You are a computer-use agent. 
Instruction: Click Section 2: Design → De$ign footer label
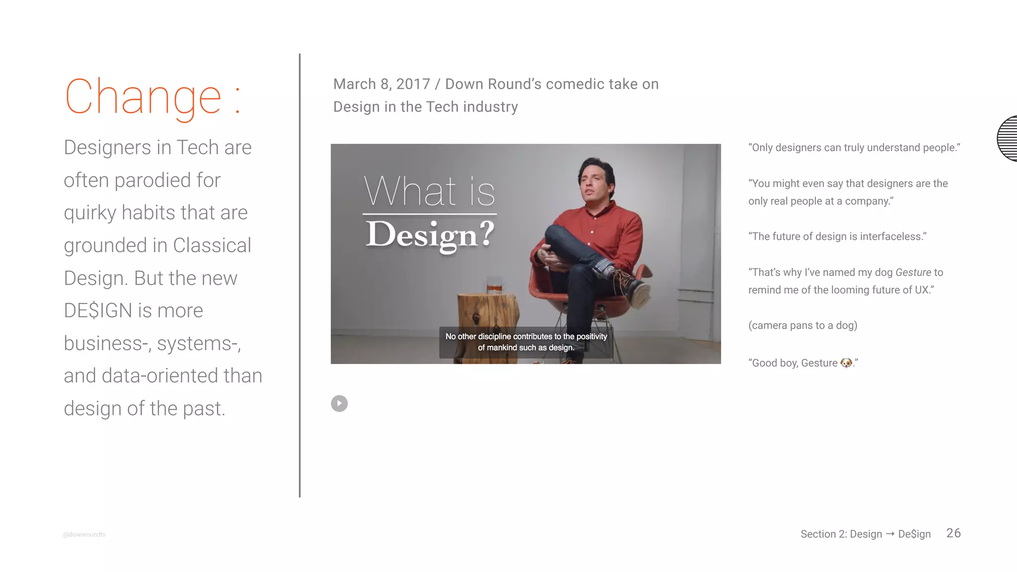pos(865,534)
